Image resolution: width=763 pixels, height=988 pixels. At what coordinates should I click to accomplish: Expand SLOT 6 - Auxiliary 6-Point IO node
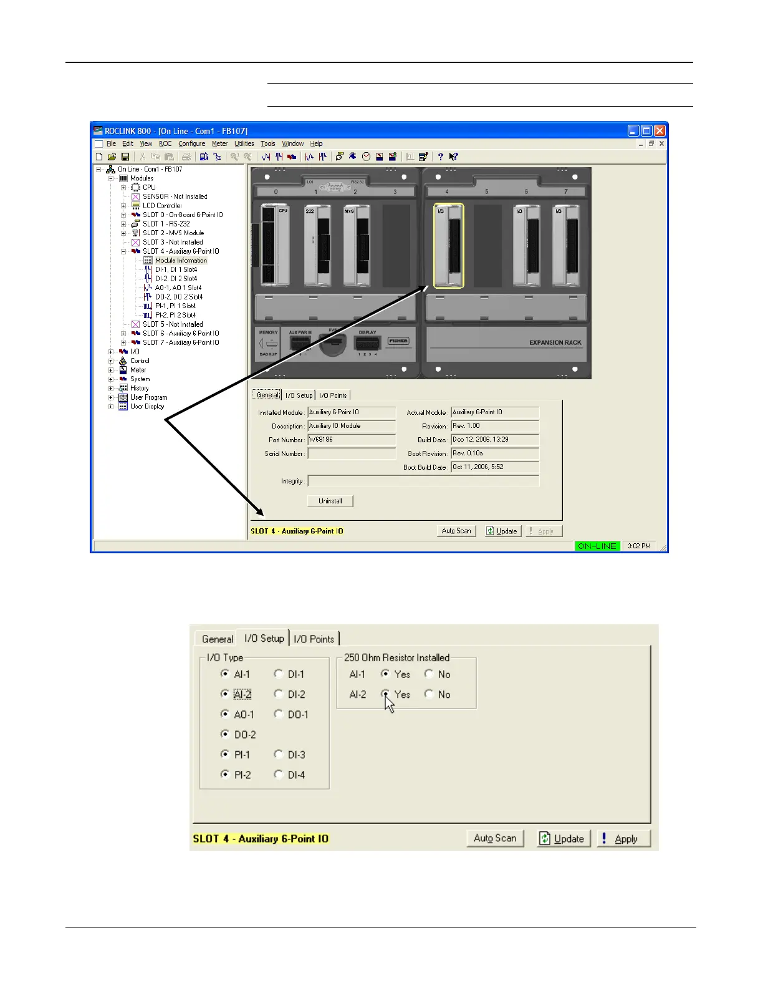coord(123,333)
